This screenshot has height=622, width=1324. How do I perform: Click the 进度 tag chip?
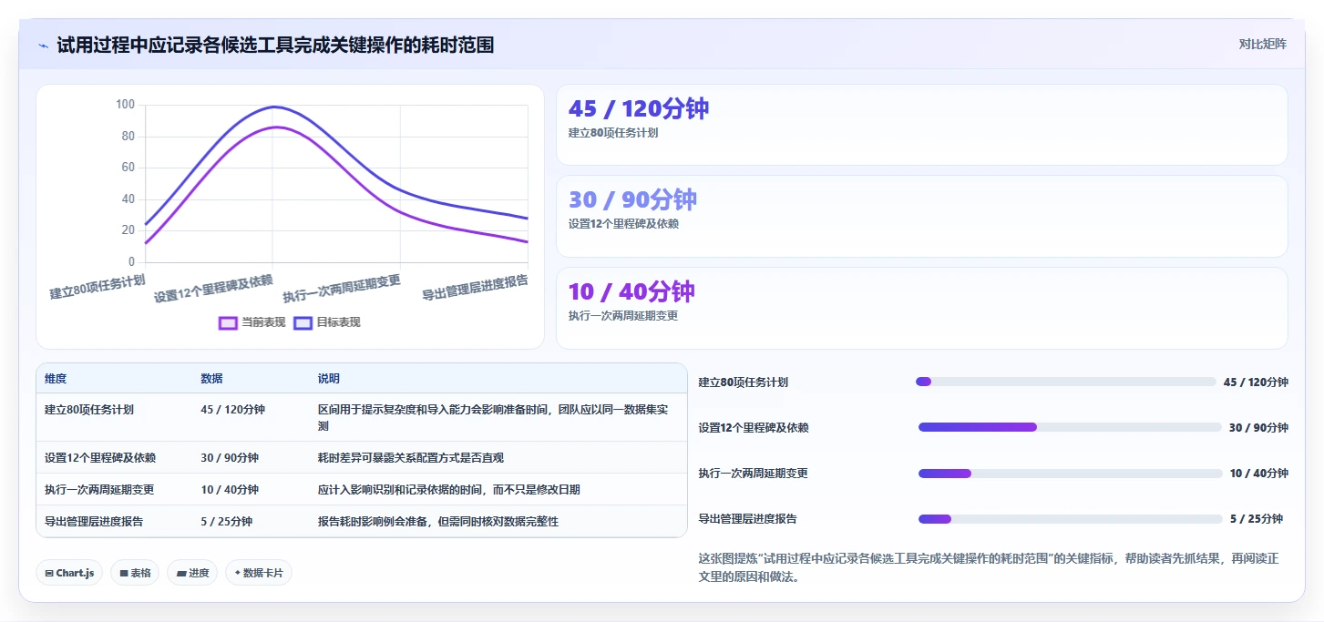tap(192, 573)
